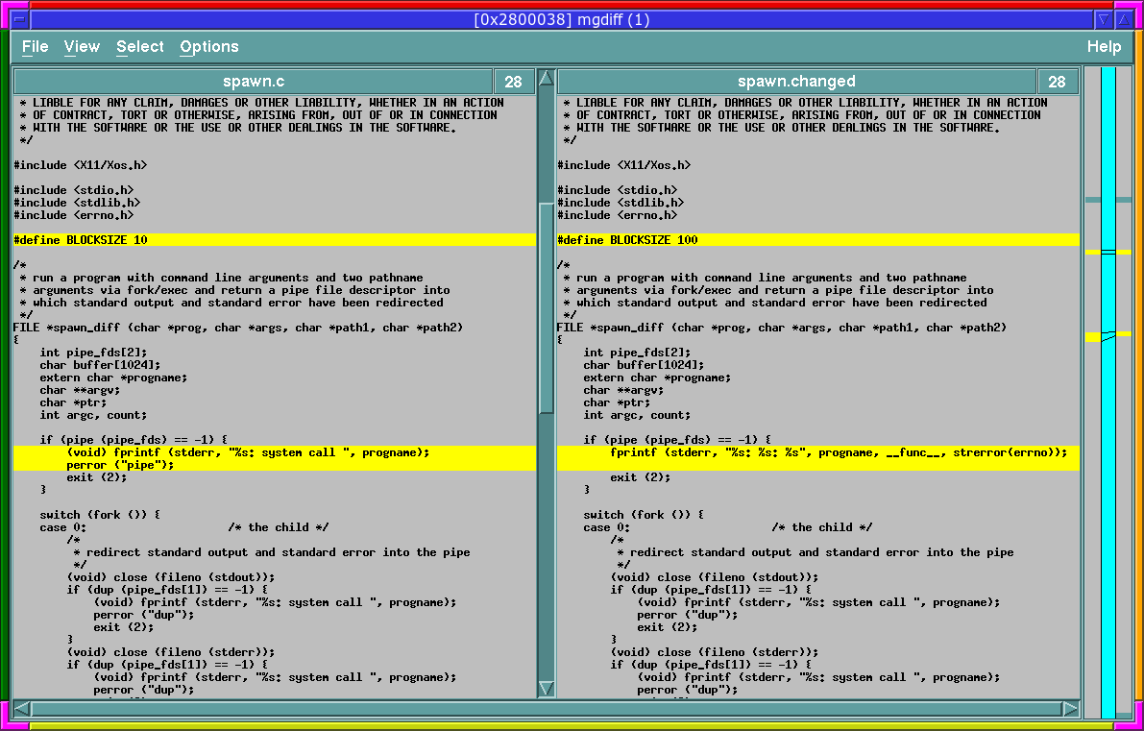Click "FILE *spawn_diff" line in spawn.c pane

[x=238, y=328]
